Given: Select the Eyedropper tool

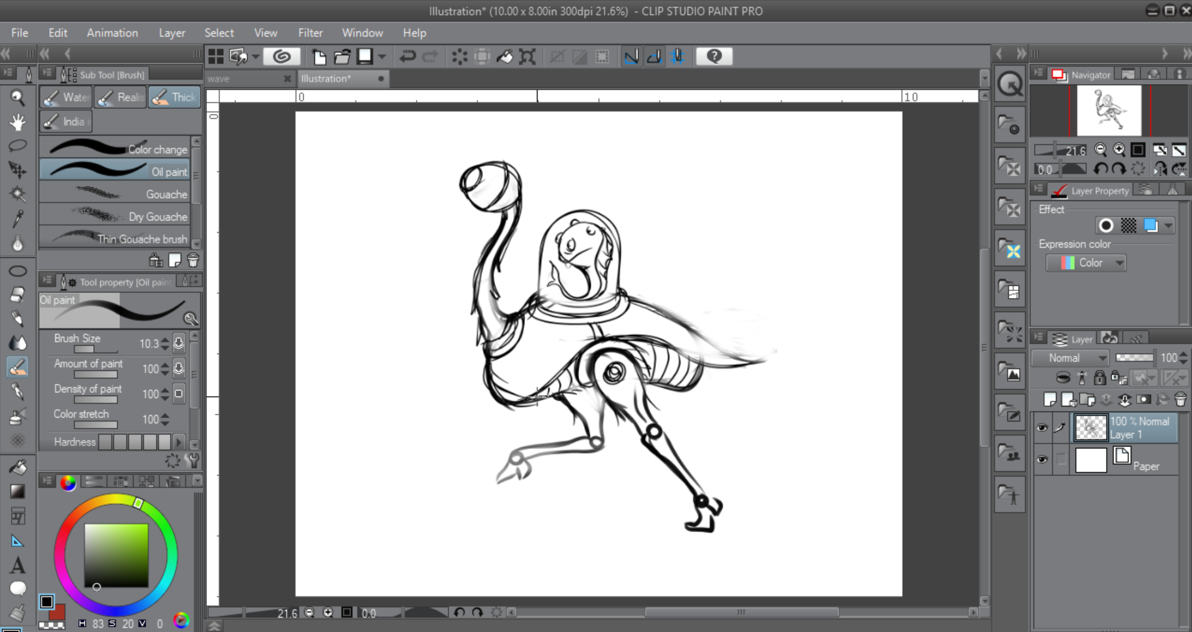Looking at the screenshot, I should [17, 219].
